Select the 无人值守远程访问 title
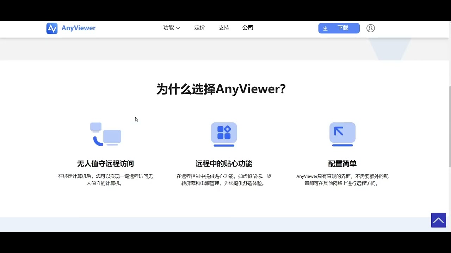The height and width of the screenshot is (253, 451). [x=105, y=164]
